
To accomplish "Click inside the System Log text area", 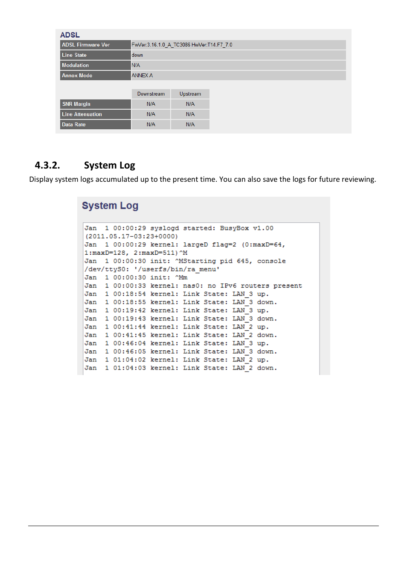I will [x=201, y=299].
